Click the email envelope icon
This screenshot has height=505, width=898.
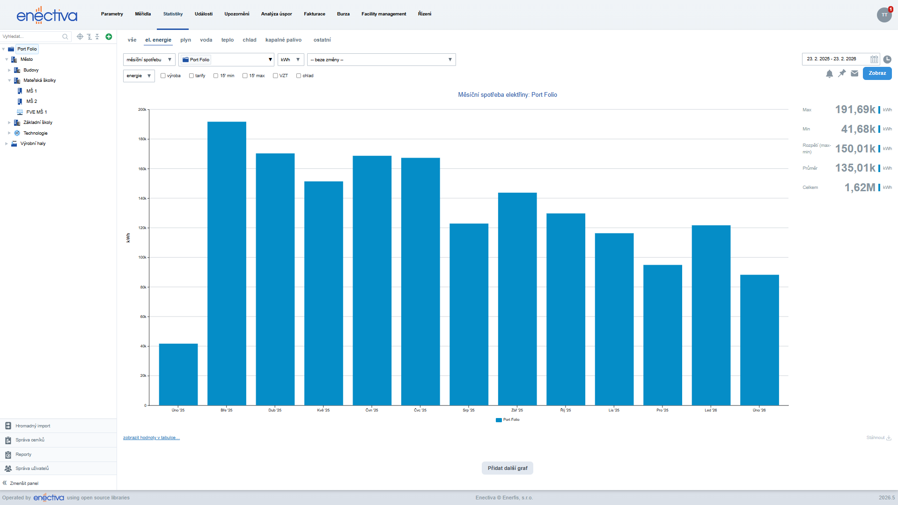[x=854, y=73]
